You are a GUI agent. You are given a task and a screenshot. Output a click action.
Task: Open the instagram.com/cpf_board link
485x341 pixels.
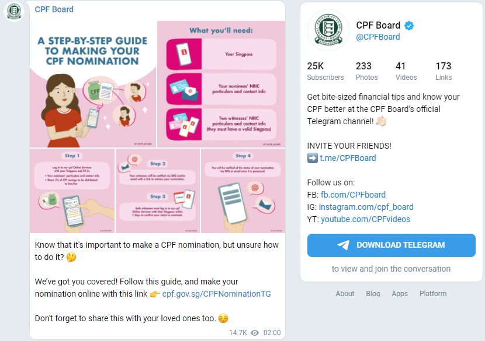[x=366, y=207]
